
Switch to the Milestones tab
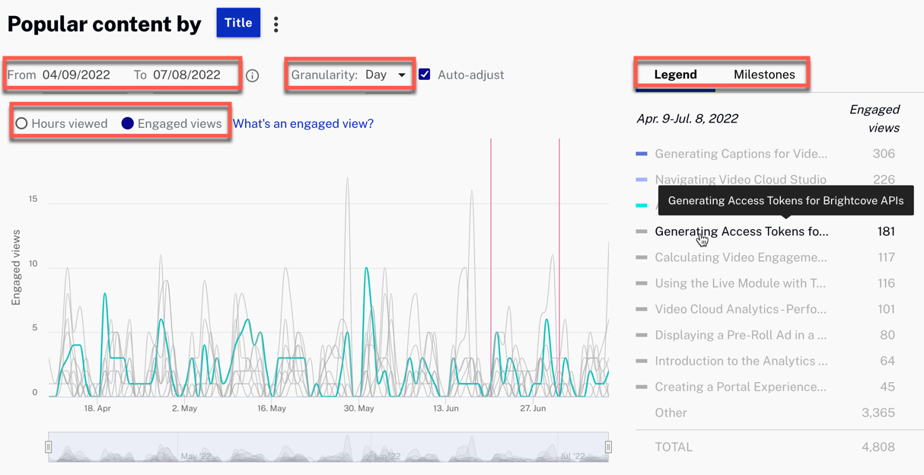pos(764,75)
